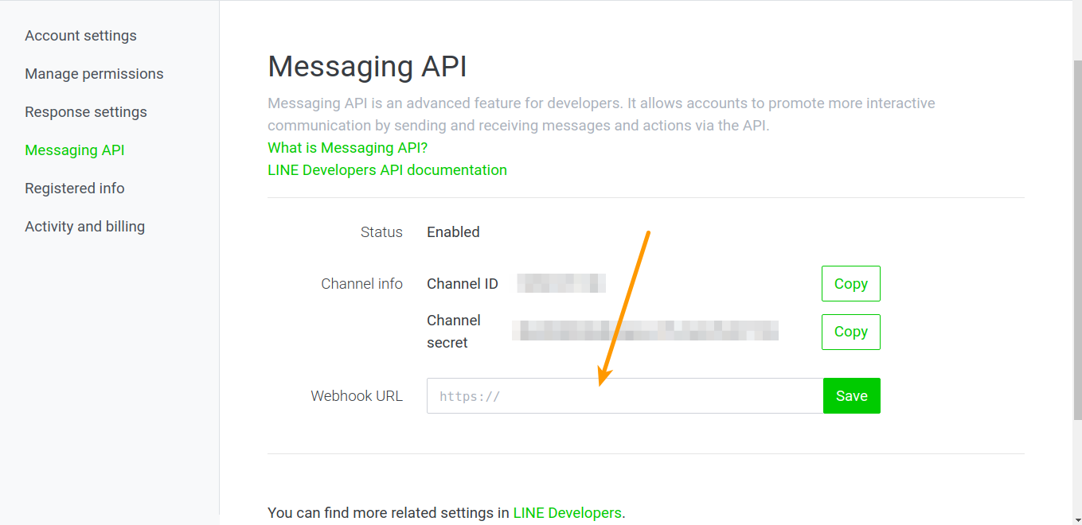The image size is (1082, 525).
Task: Click the blurred Channel secret value
Action: click(x=645, y=331)
